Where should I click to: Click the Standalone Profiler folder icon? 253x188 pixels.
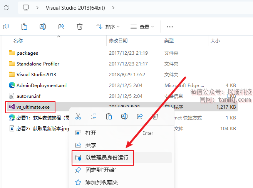(x=12, y=64)
